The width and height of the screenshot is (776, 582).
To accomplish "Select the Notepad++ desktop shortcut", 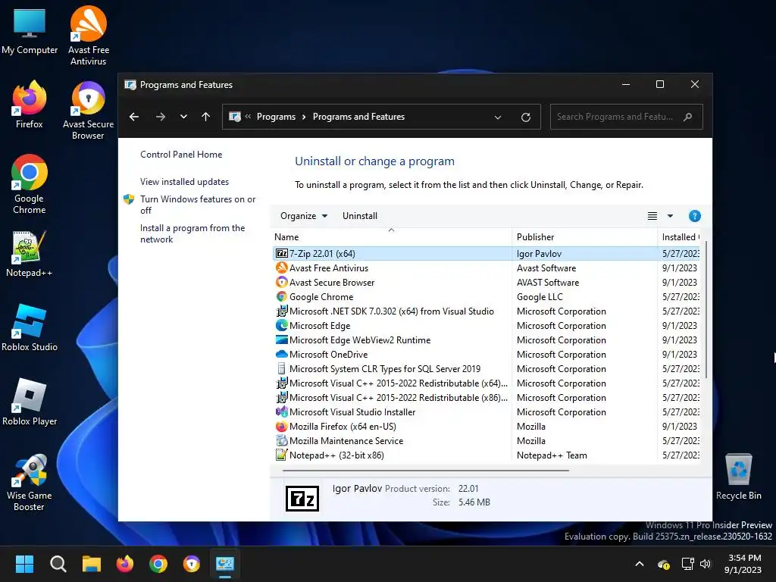I will click(30, 253).
